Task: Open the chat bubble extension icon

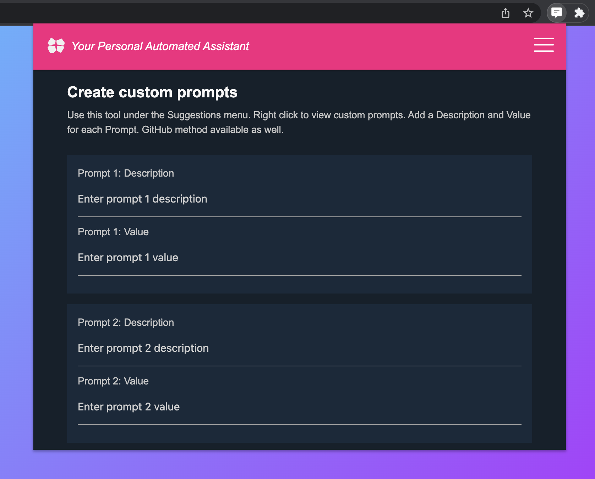Action: pyautogui.click(x=556, y=13)
